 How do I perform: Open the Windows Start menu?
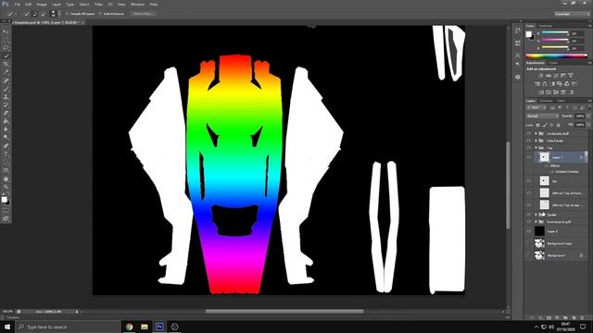[x=7, y=327]
